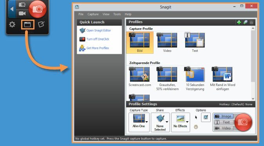This screenshot has width=264, height=146.
Task: Select 10 Sekunden Verzögerung profile
Action: click(x=195, y=78)
